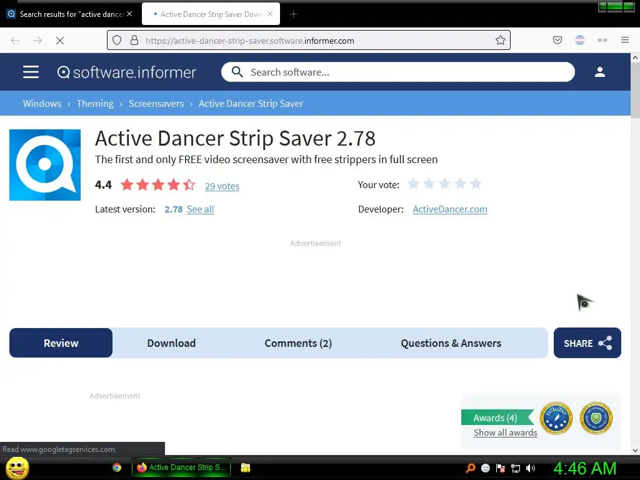View site security padlock info
Viewport: 640px width, 480px height.
[134, 41]
